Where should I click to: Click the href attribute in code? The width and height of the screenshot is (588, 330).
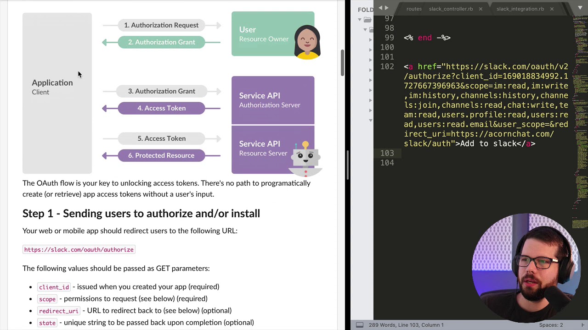[427, 66]
